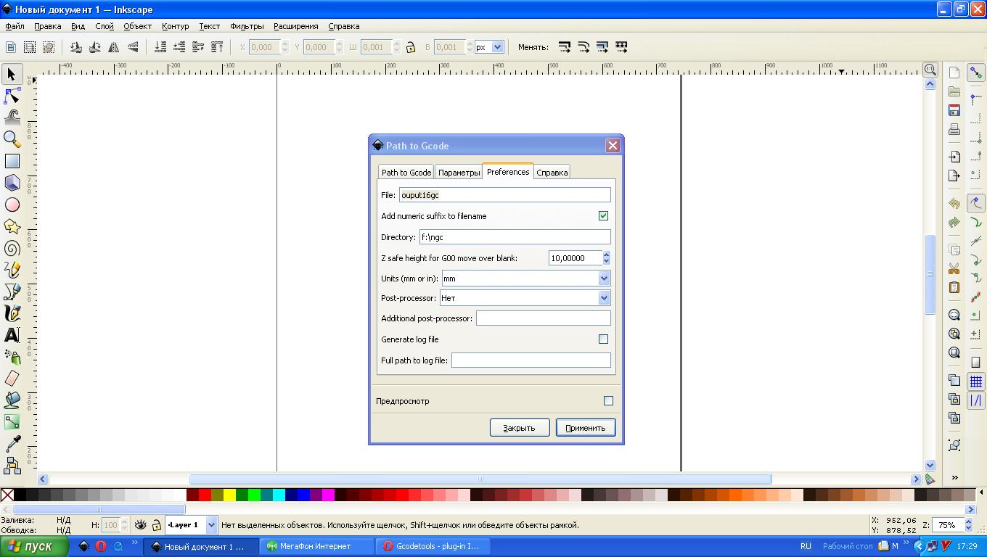Open the Layer 1 selector dropdown

(x=211, y=525)
